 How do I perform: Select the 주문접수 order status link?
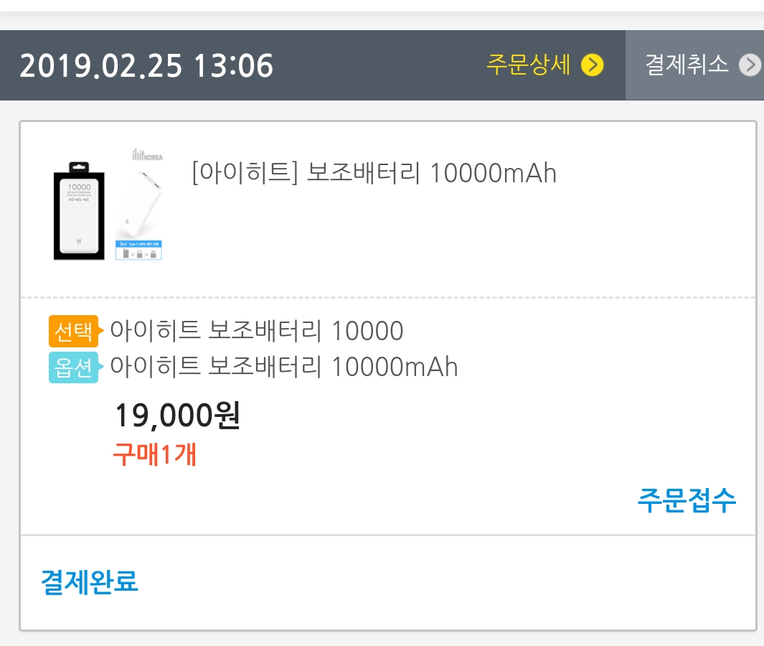pyautogui.click(x=687, y=500)
